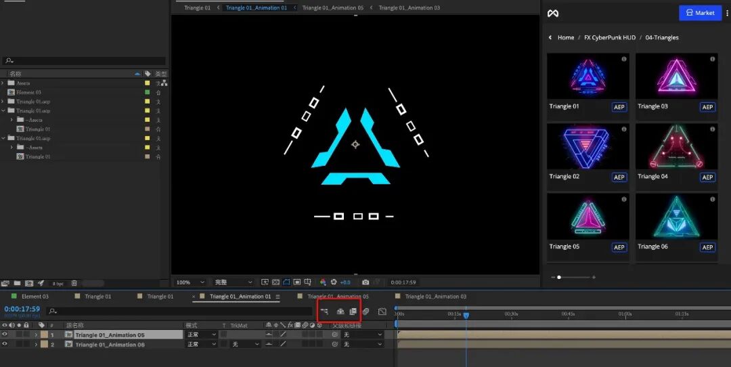Go to Home in breadcrumb

[565, 37]
